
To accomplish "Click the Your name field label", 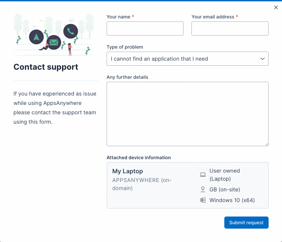I will [118, 17].
